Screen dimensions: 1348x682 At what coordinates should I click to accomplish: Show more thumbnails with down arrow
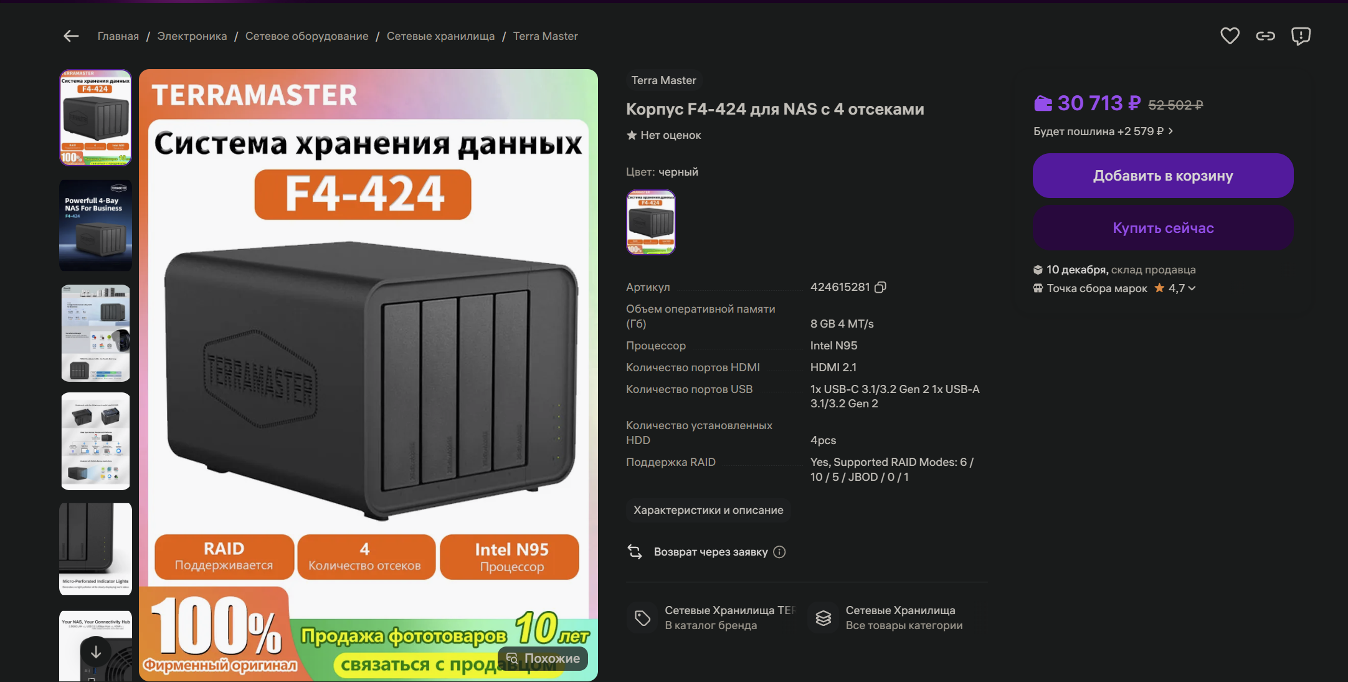[x=96, y=652]
